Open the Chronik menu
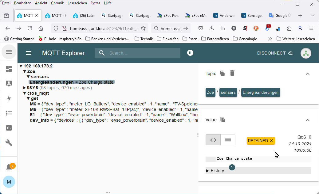 point(57,3)
